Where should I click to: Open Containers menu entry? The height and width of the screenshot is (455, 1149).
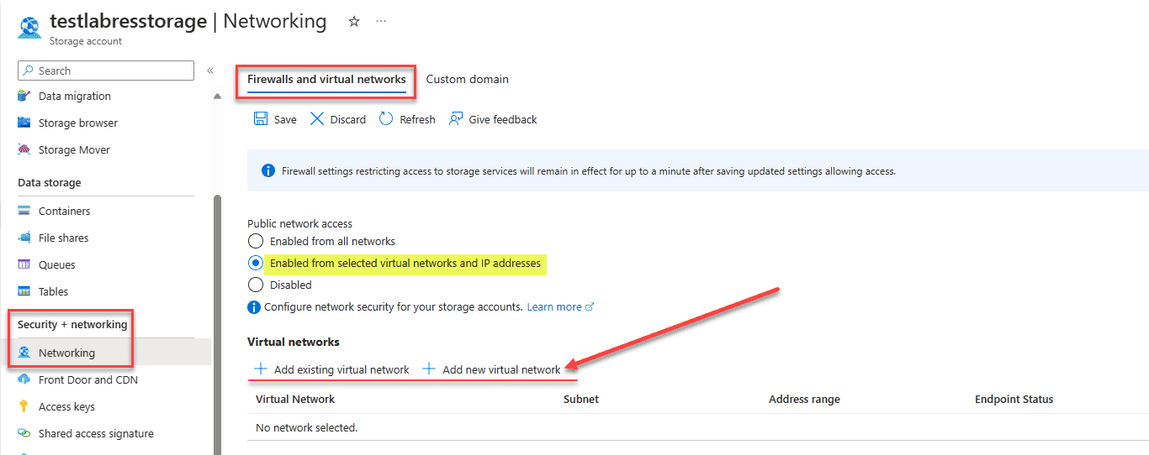click(x=65, y=212)
